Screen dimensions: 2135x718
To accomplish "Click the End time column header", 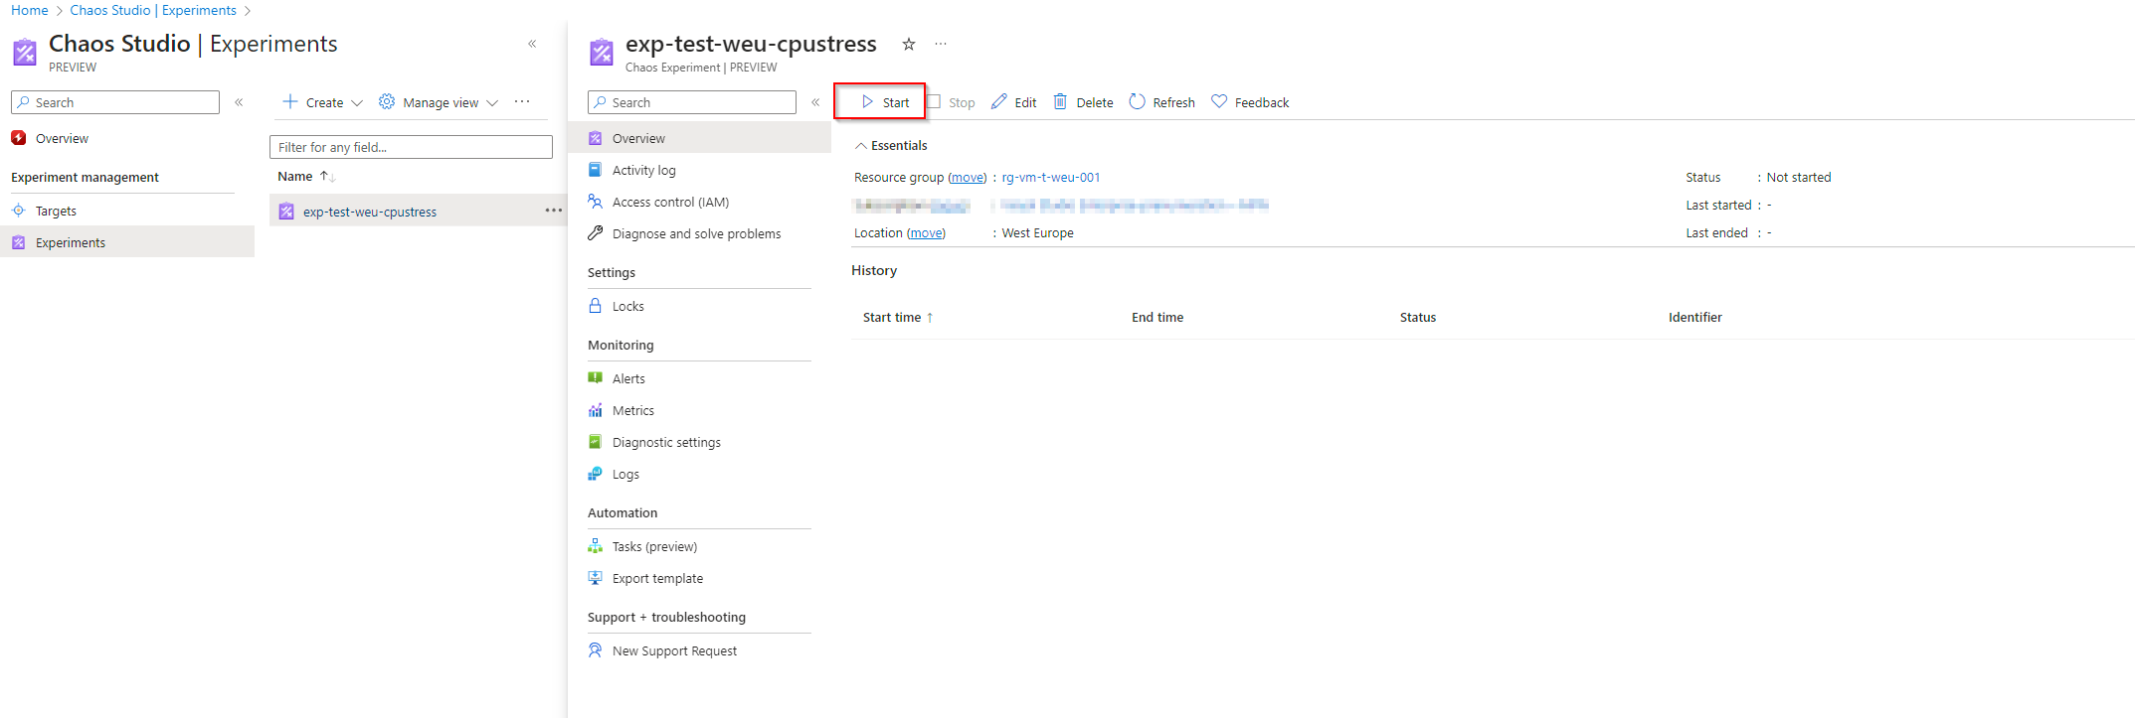I will tap(1157, 318).
